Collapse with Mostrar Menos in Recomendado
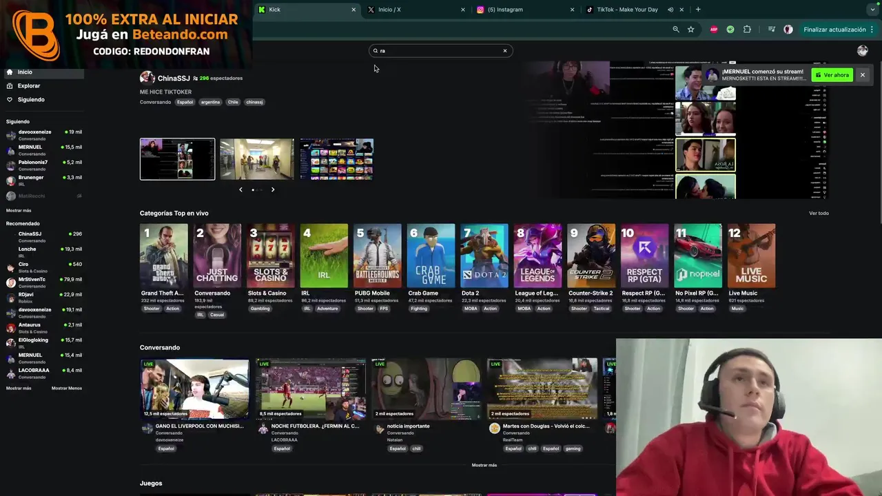The image size is (882, 496). pyautogui.click(x=67, y=389)
